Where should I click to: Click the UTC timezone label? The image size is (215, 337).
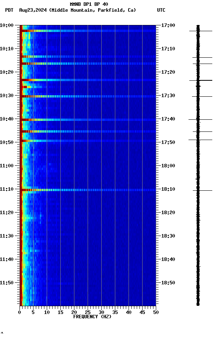[x=161, y=10]
